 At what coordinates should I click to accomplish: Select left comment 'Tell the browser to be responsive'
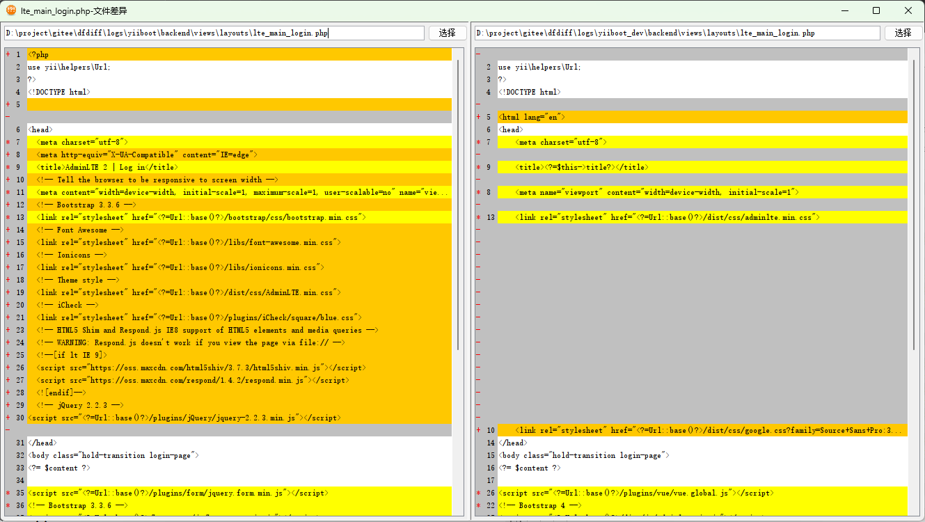coord(239,180)
